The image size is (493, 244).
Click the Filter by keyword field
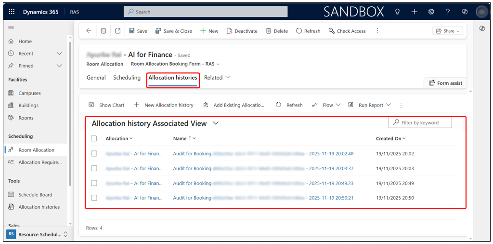point(424,123)
